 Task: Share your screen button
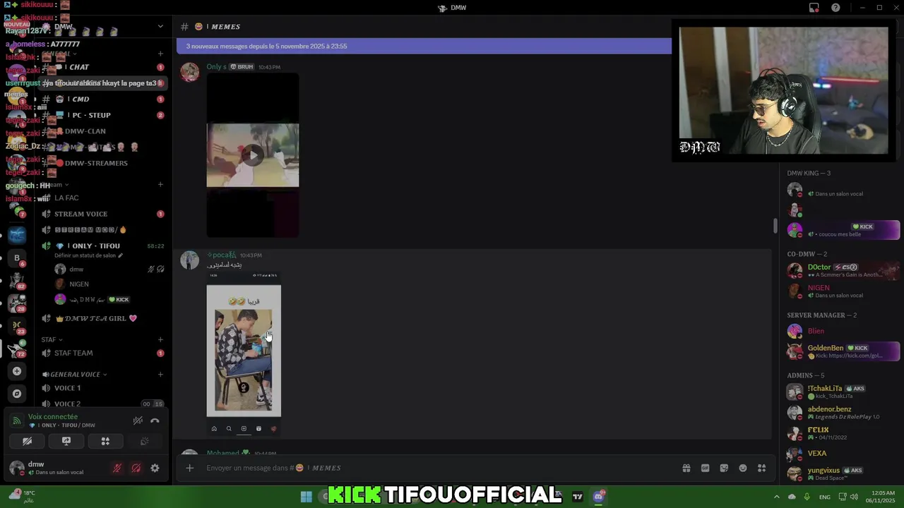click(x=66, y=441)
